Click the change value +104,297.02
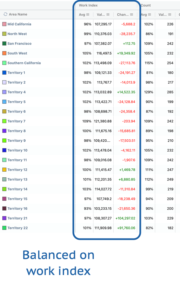 125,218
